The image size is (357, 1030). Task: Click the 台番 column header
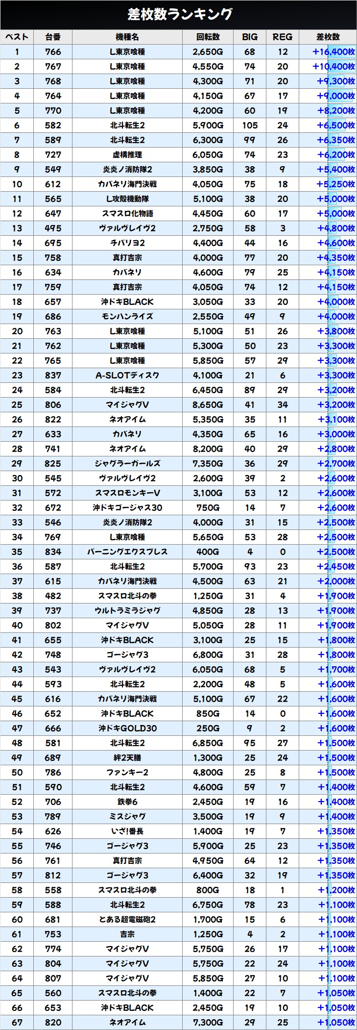coord(53,37)
